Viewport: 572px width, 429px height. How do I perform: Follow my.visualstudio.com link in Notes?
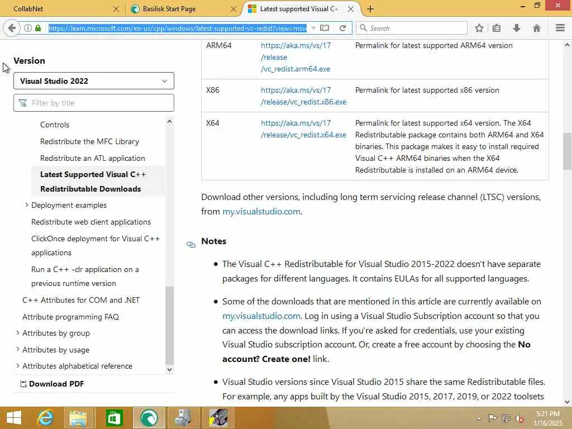[261, 316]
